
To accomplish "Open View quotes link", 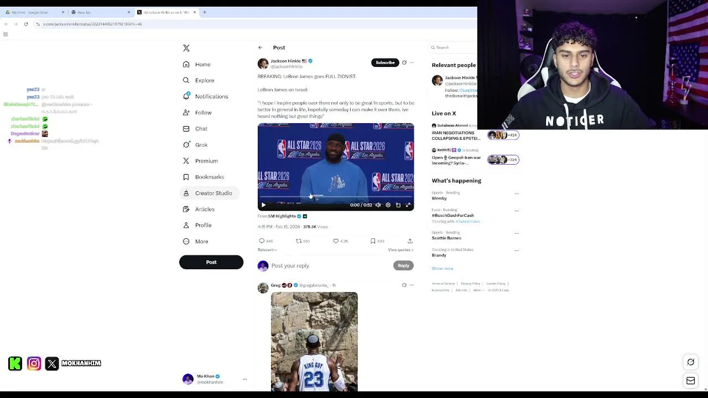I will coord(400,250).
